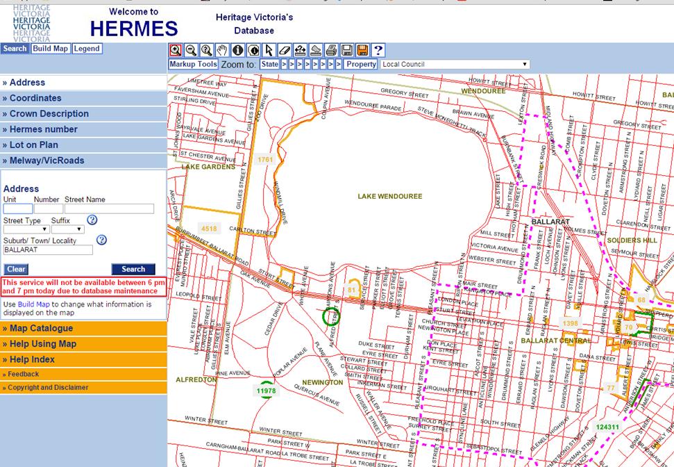Click the map label 124311
This screenshot has width=674, height=467.
607,427
